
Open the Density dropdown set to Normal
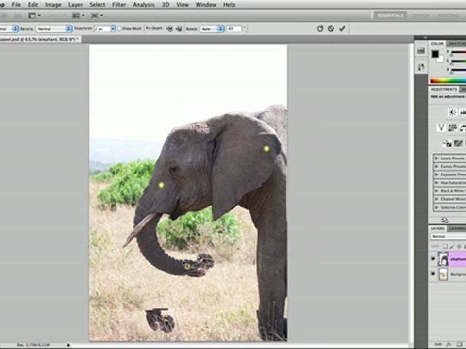click(54, 29)
